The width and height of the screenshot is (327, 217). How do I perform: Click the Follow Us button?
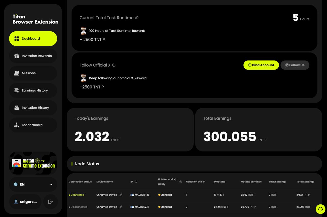click(x=295, y=65)
